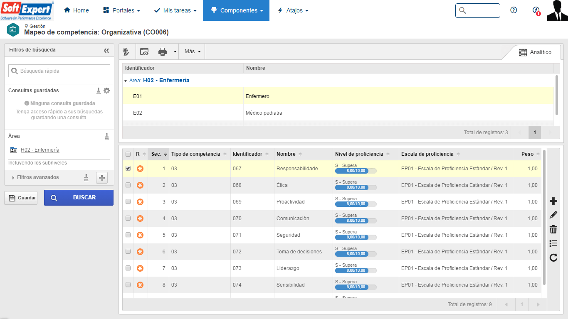Image resolution: width=568 pixels, height=319 pixels.
Task: Check the Ética row checkbox
Action: point(128,185)
